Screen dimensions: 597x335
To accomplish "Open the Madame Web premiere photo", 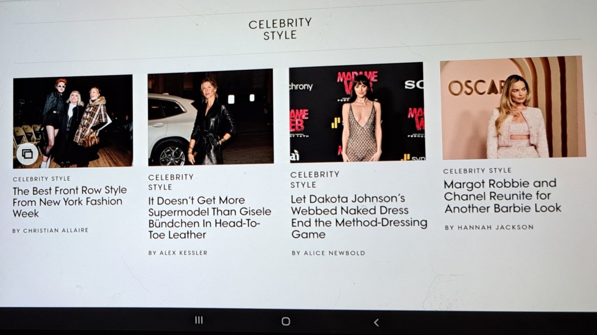I will 357,112.
